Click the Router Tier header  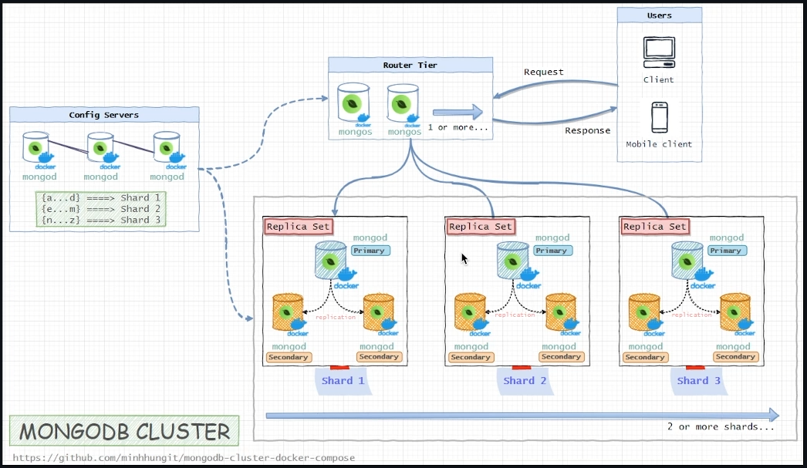pyautogui.click(x=410, y=65)
